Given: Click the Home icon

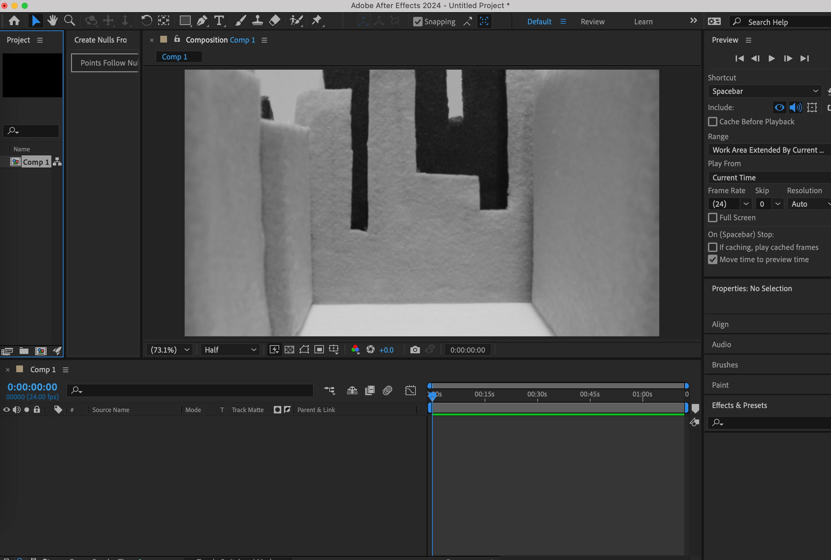Looking at the screenshot, I should (x=14, y=21).
